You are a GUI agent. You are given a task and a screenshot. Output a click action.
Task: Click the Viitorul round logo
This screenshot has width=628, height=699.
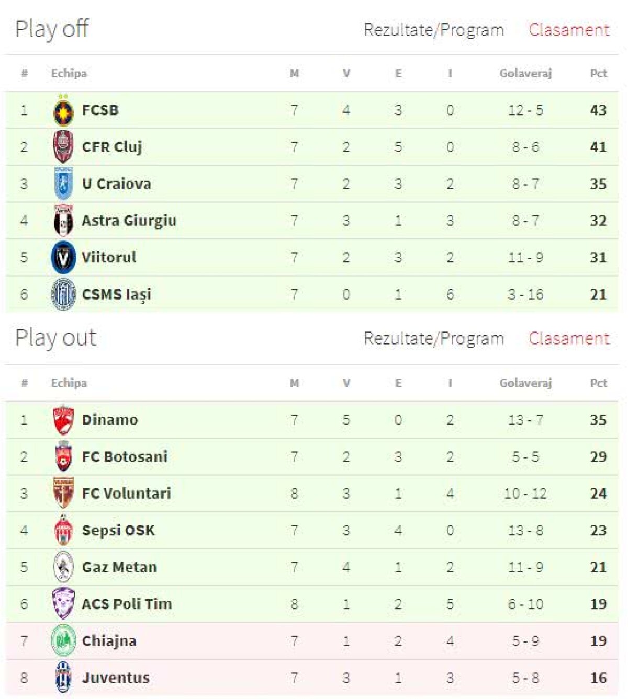tap(63, 257)
